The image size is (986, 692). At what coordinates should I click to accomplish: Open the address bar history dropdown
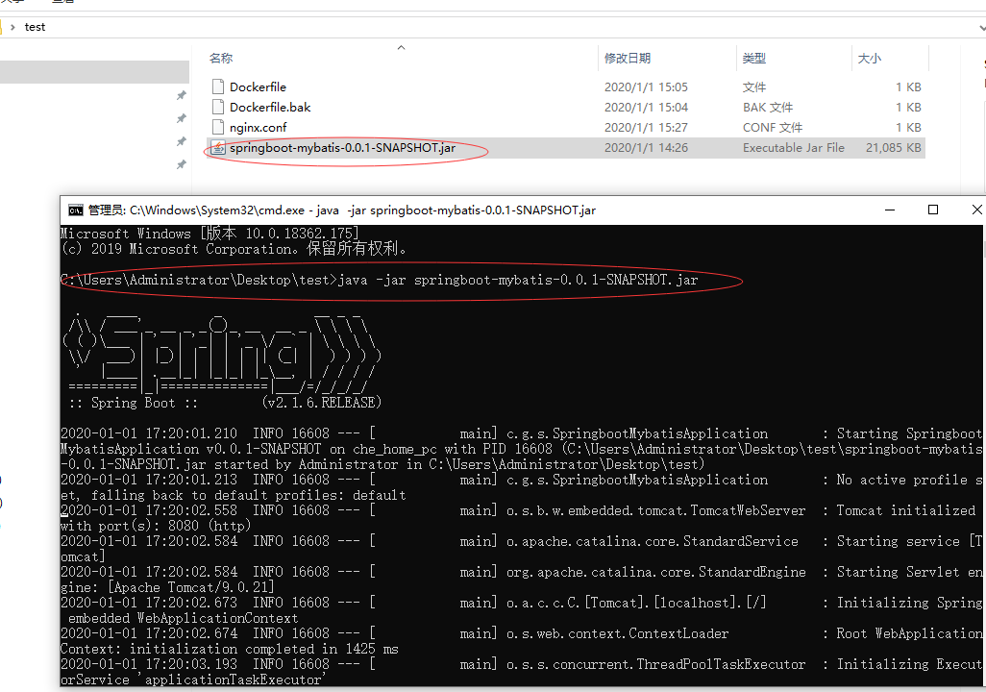[x=981, y=28]
